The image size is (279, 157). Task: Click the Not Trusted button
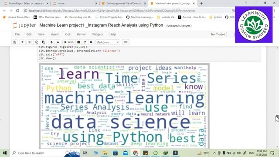(x=218, y=34)
